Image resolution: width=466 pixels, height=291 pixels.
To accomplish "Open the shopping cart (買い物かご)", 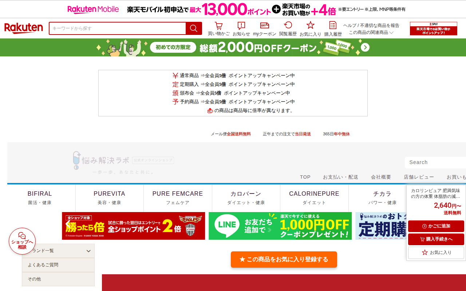I will [x=218, y=29].
